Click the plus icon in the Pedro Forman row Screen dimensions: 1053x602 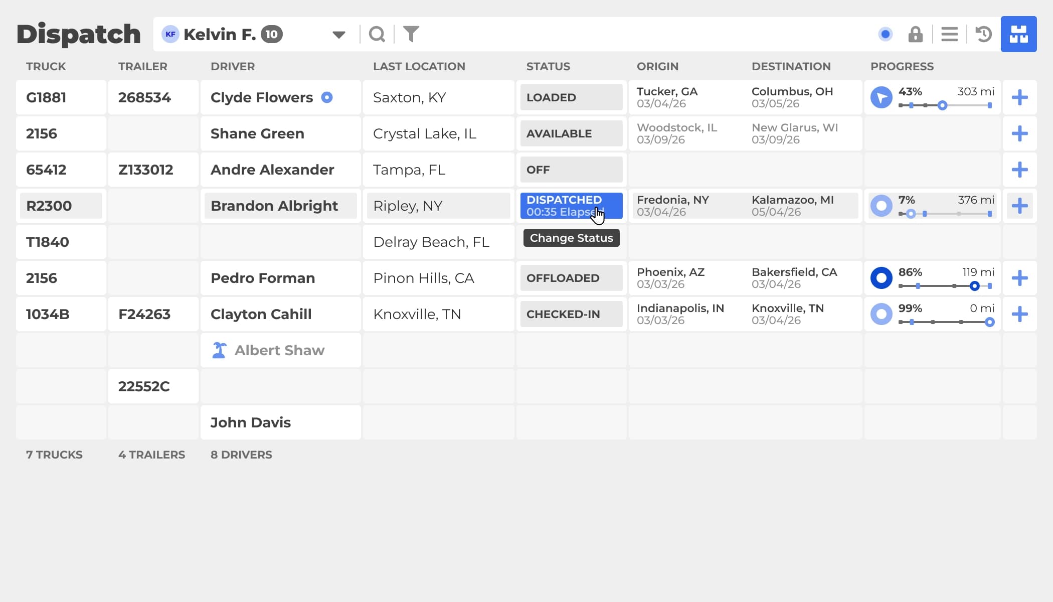[x=1020, y=278]
